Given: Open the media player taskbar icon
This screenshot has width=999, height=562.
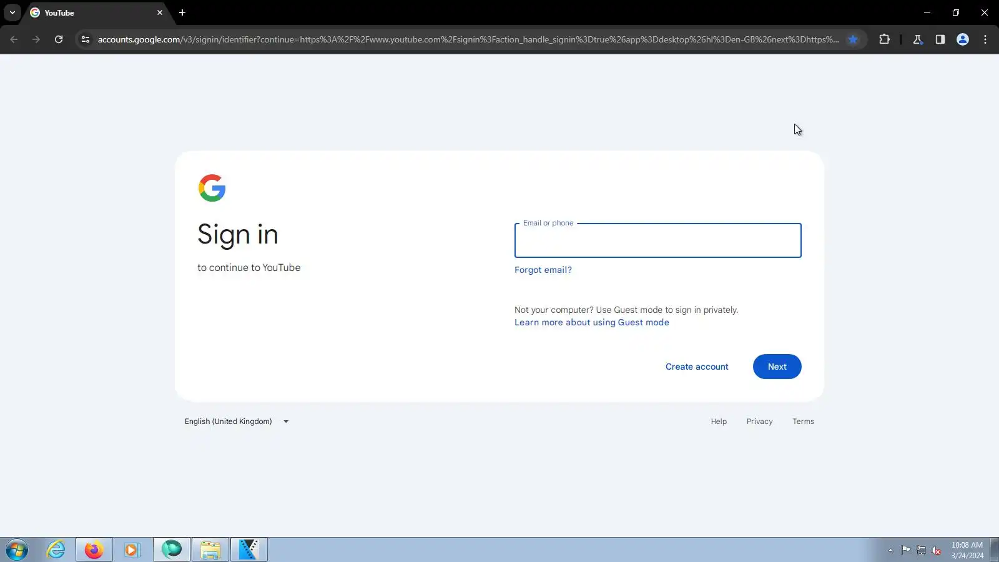Looking at the screenshot, I should point(132,550).
